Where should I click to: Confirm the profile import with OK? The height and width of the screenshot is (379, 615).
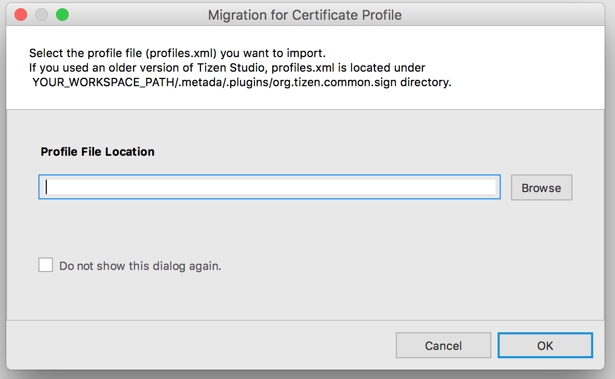point(545,345)
